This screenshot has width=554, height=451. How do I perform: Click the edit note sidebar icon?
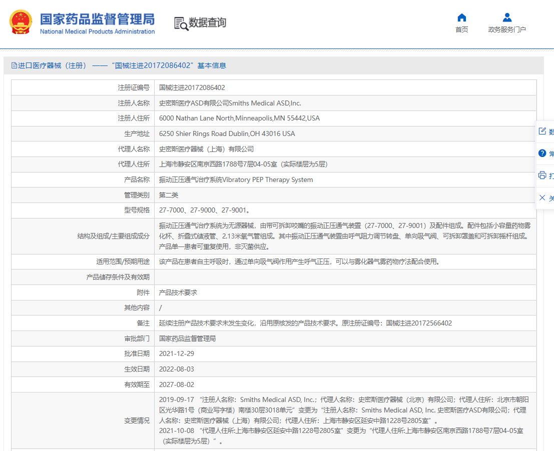tap(542, 131)
